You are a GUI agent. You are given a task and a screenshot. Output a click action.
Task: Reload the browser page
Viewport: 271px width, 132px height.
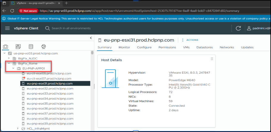click(12, 11)
